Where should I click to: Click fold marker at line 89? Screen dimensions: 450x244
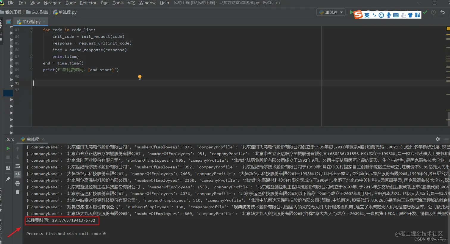click(32, 70)
